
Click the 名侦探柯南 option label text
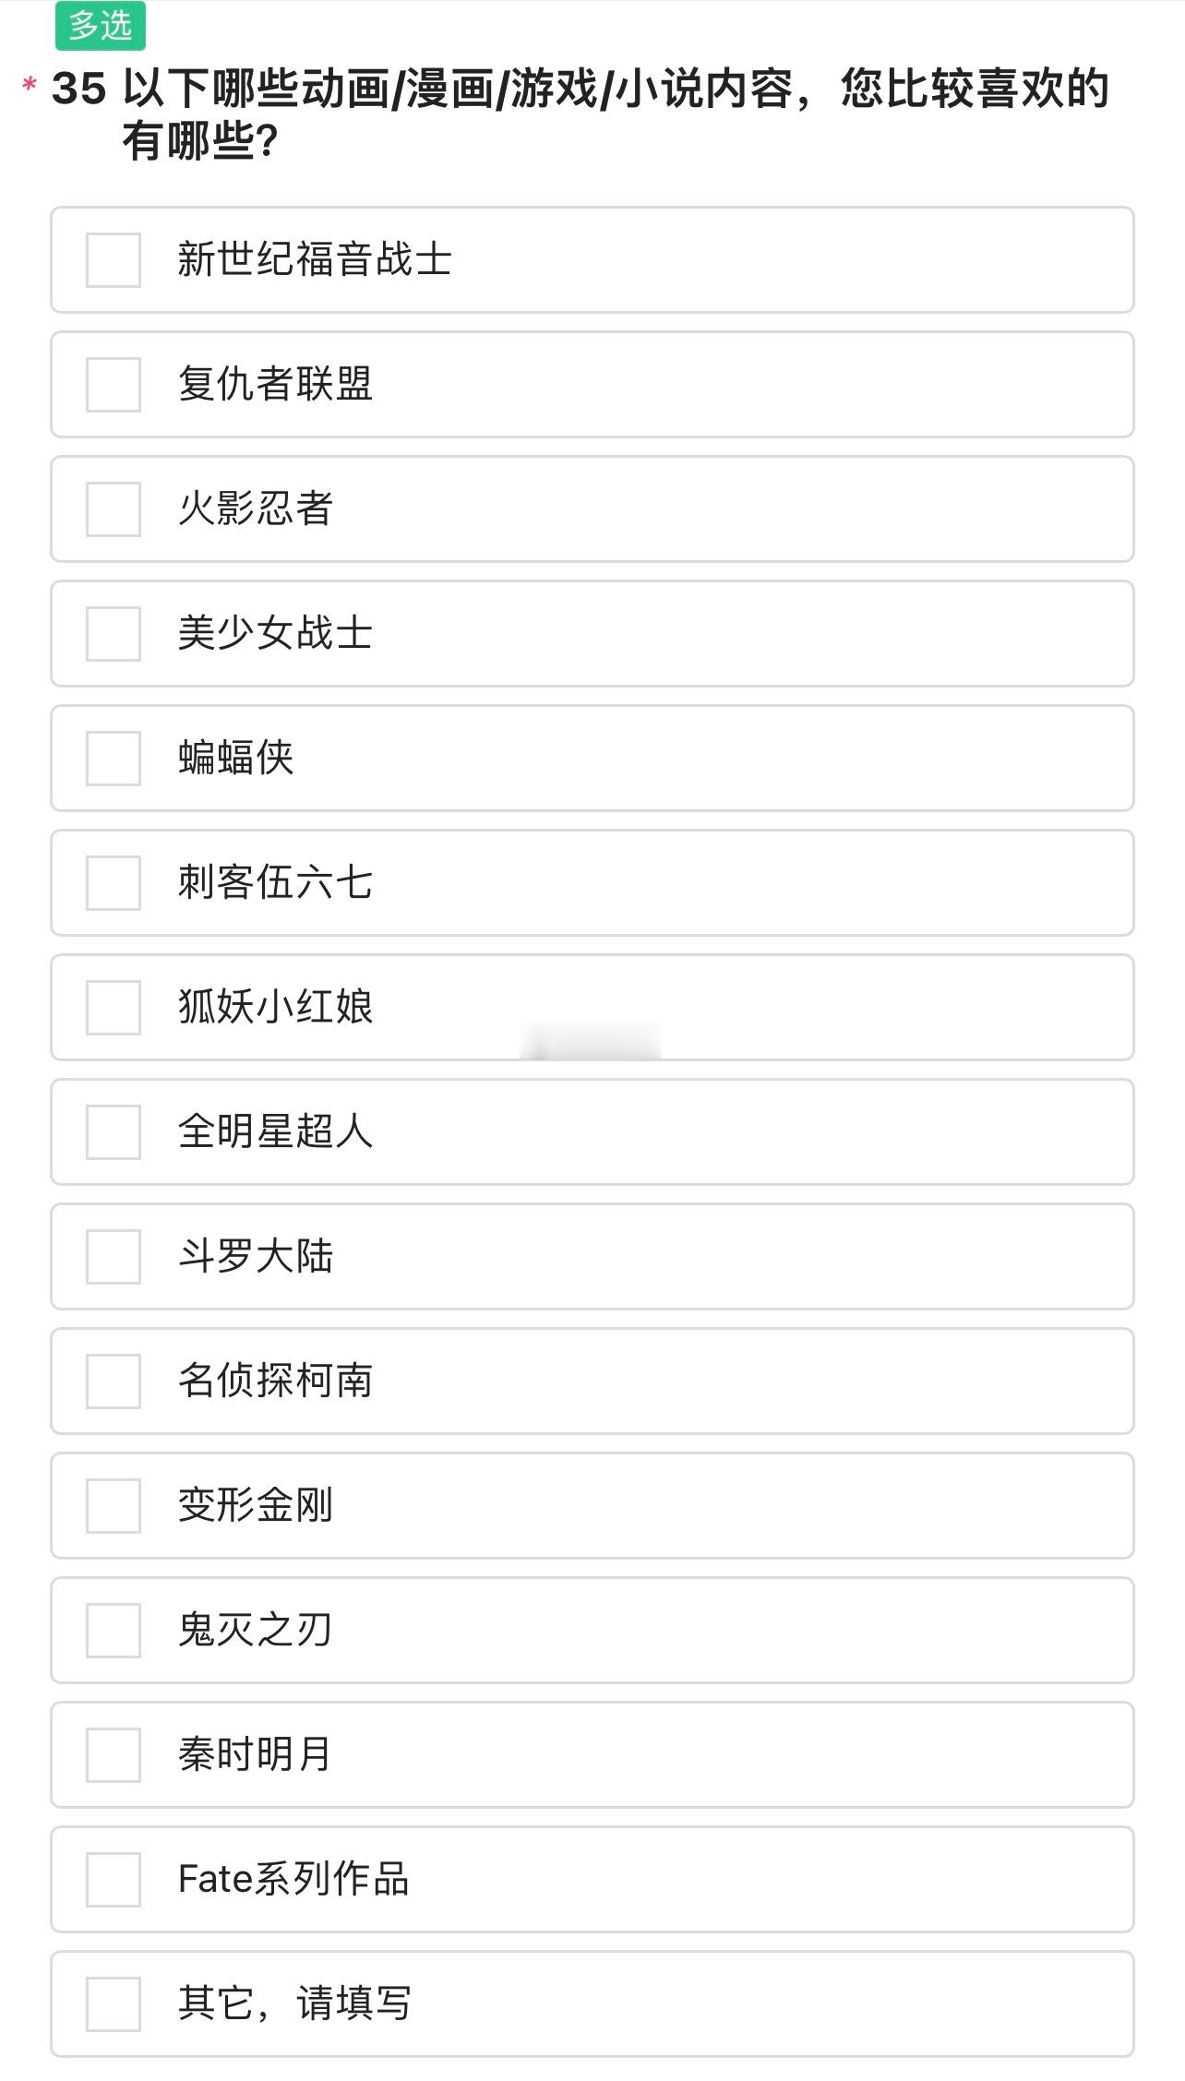(275, 1381)
